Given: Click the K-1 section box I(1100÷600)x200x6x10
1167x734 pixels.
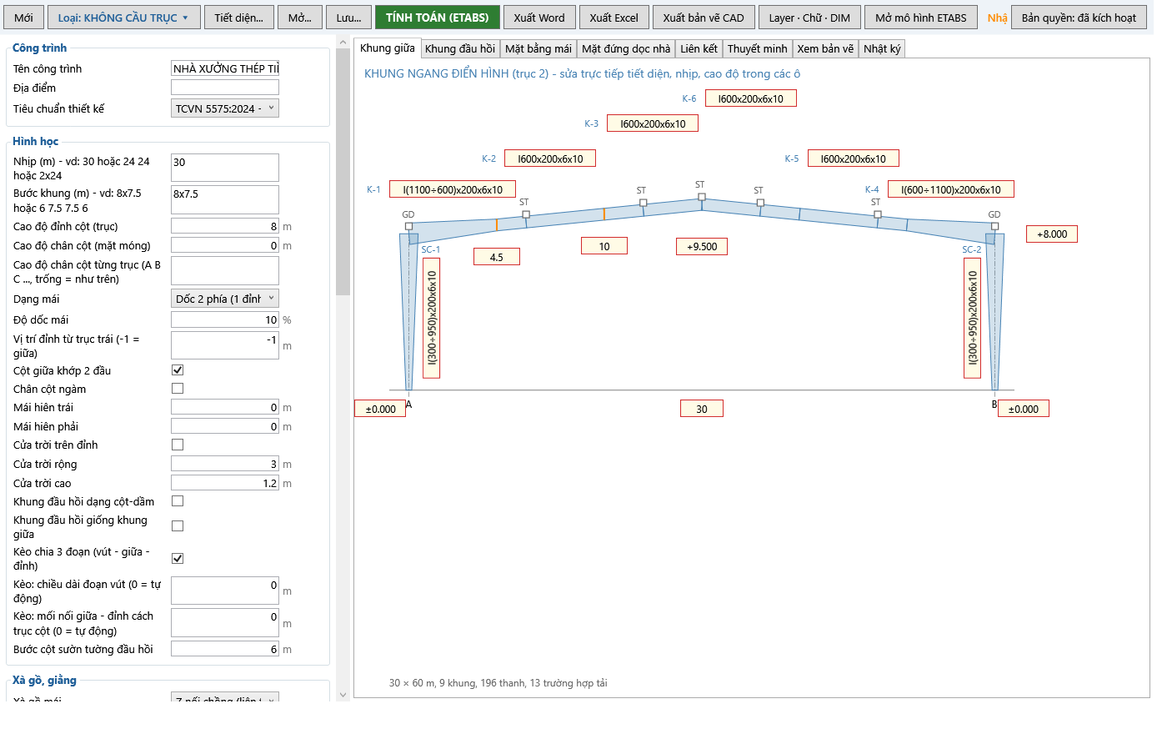Looking at the screenshot, I should click(x=453, y=189).
